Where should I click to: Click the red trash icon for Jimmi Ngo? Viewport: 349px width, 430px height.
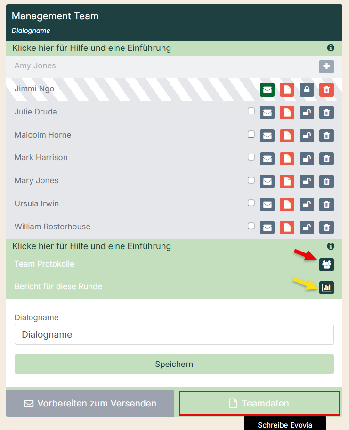[326, 89]
